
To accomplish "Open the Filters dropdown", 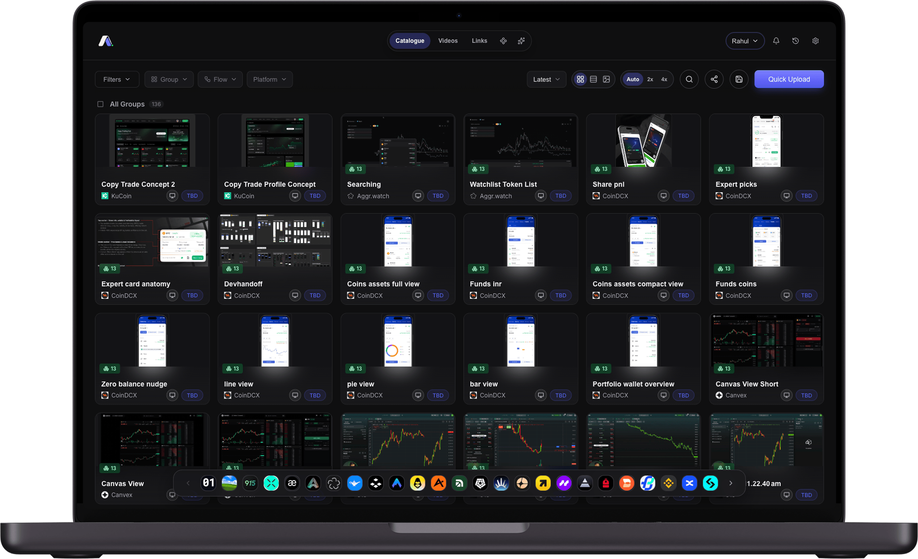I will point(117,79).
